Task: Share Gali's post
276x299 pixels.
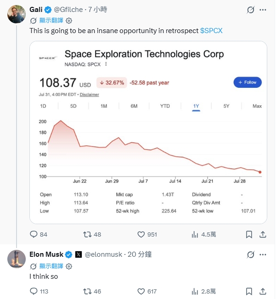Action: coord(263,234)
